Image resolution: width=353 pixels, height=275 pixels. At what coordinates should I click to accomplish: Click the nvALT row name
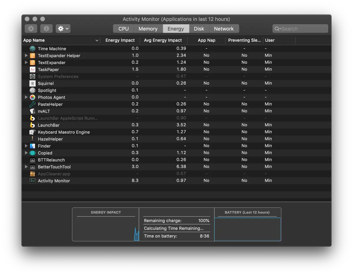click(x=44, y=111)
